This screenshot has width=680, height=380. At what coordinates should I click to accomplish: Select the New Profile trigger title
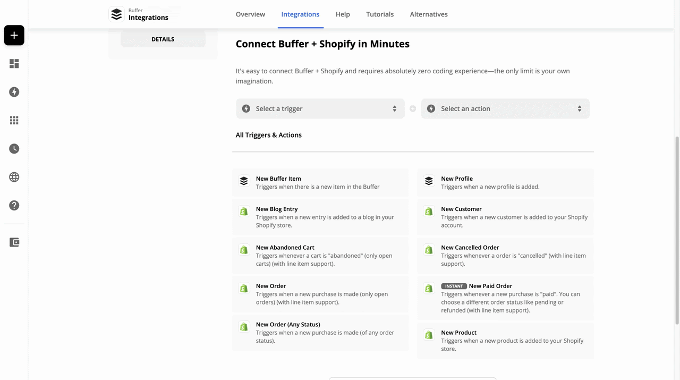pos(457,179)
